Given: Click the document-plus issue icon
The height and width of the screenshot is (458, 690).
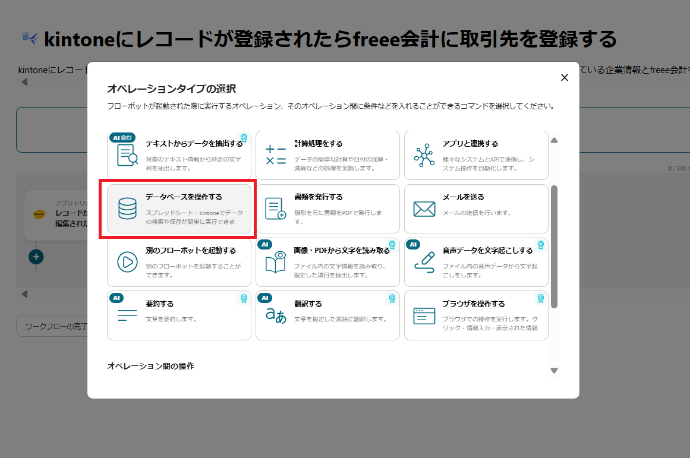Looking at the screenshot, I should (x=276, y=209).
